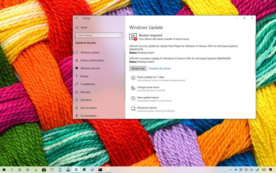The image size is (276, 173).
Task: Click the volume speaker tray icon
Action: click(x=252, y=170)
